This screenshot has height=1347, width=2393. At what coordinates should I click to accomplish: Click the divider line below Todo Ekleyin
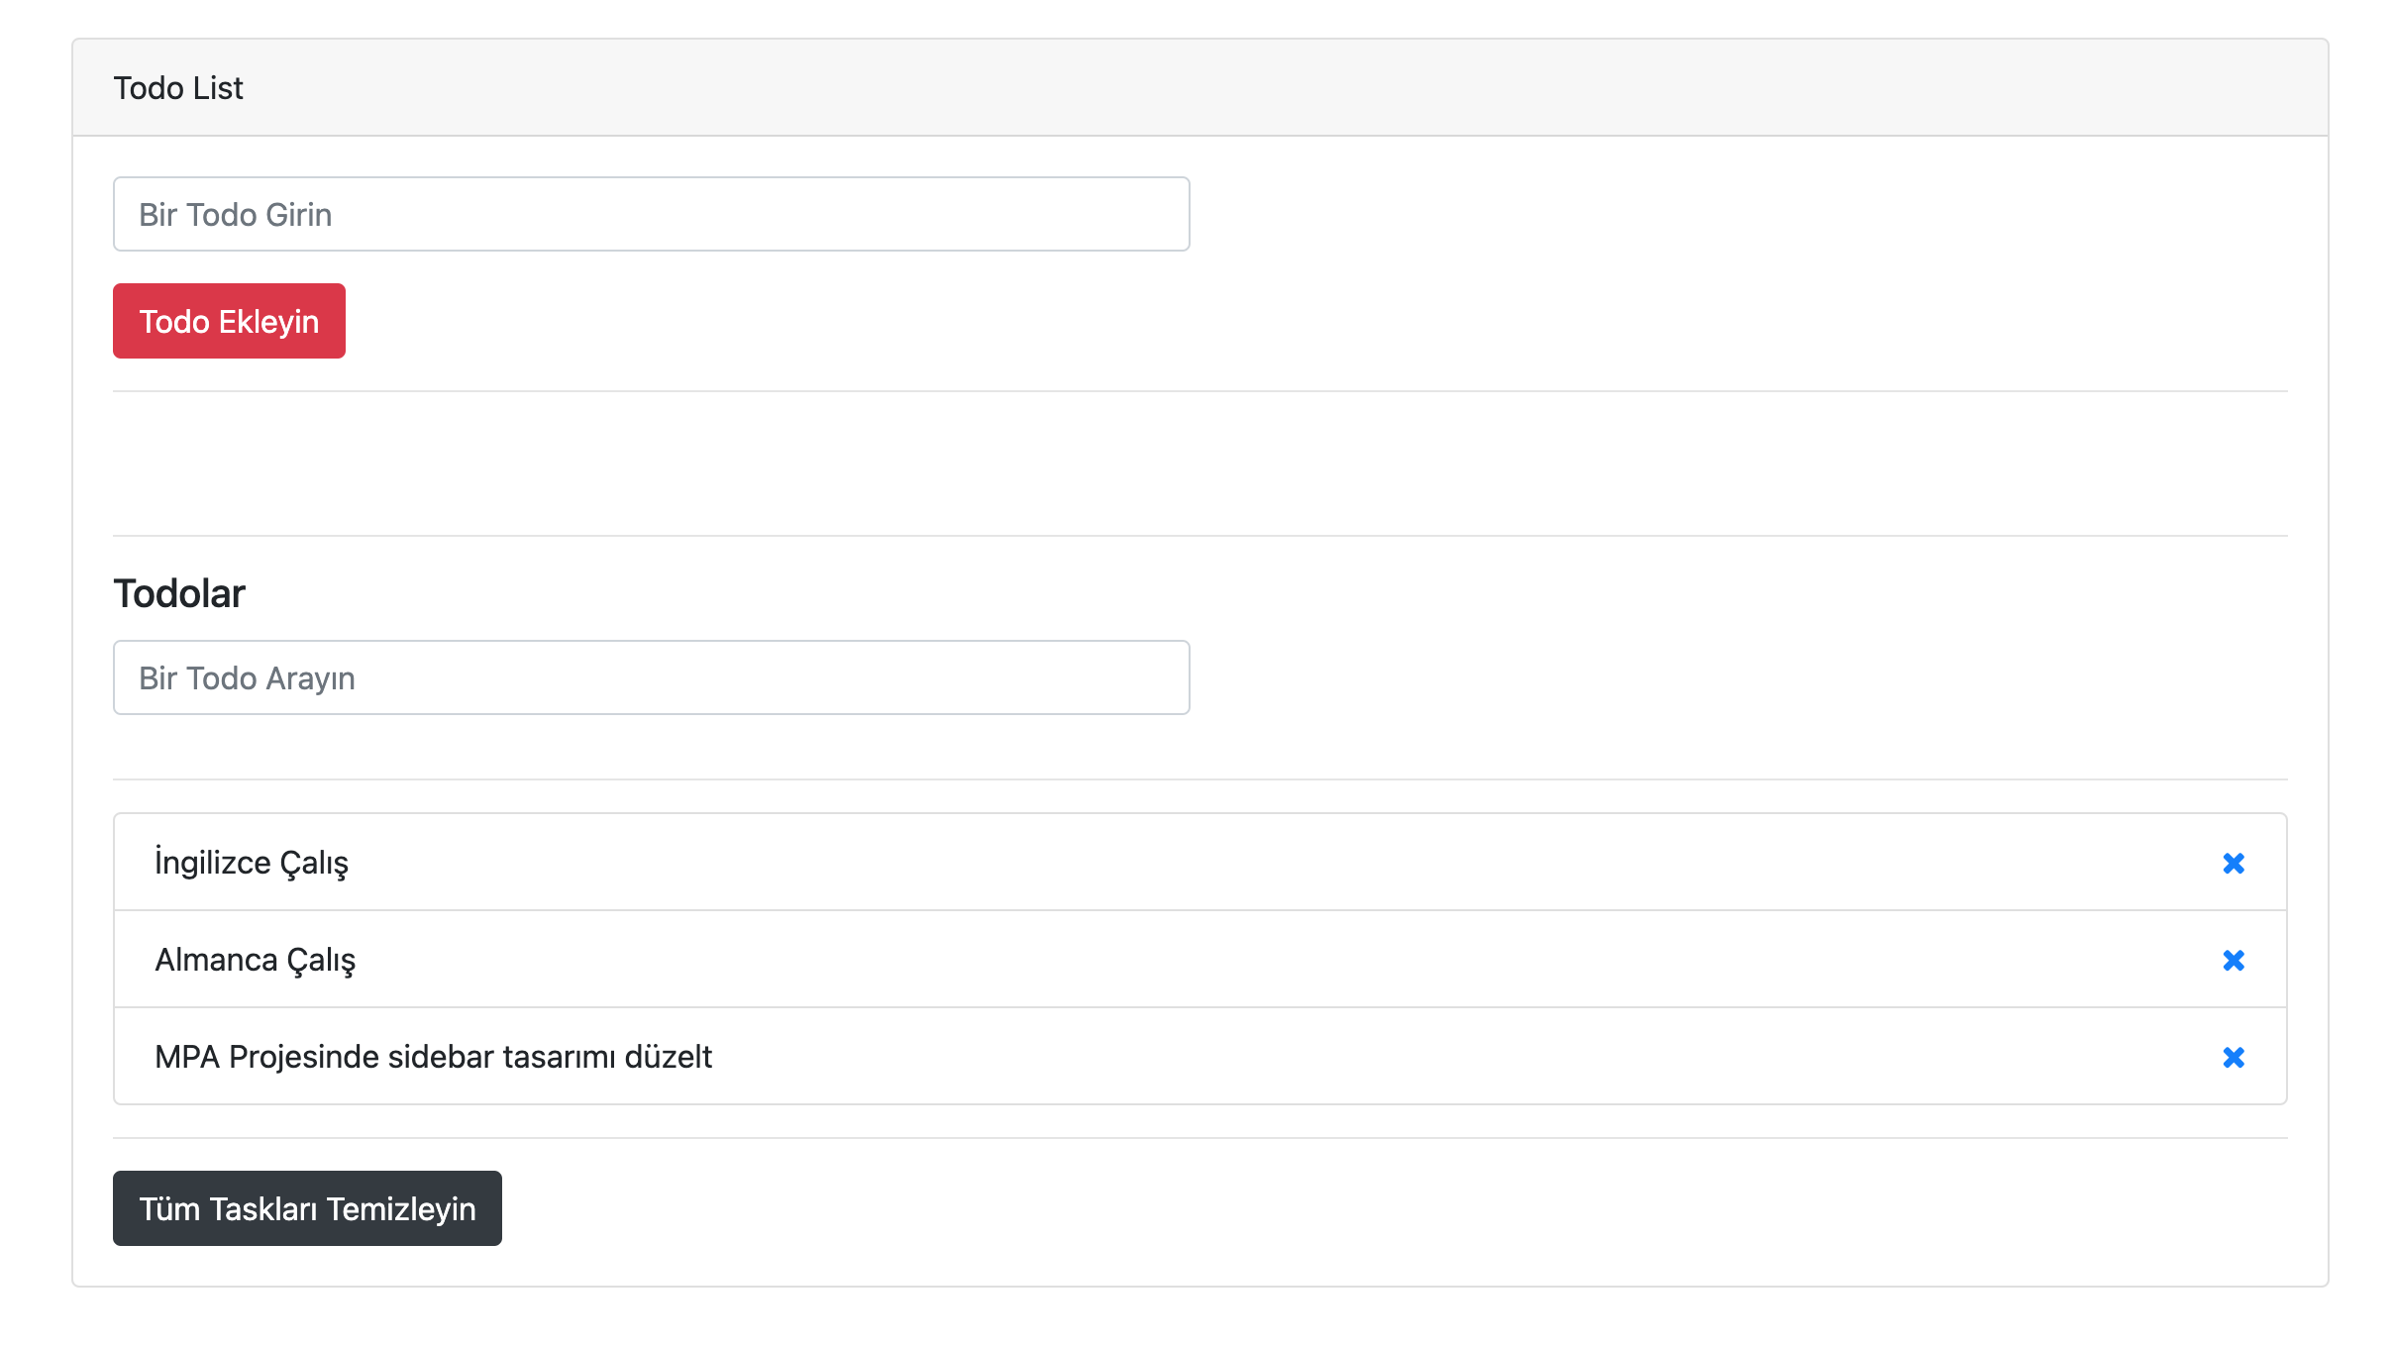1198,391
